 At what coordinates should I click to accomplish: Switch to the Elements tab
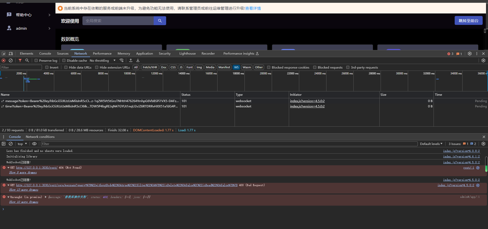click(26, 54)
